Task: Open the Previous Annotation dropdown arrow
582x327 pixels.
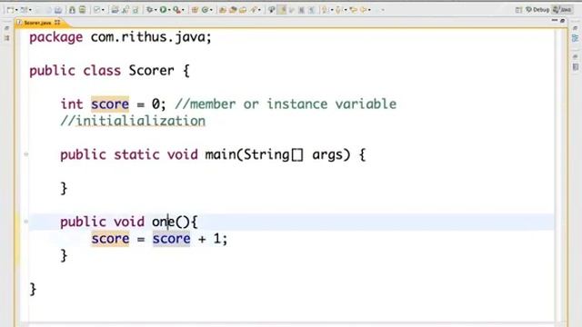Action: 346,10
